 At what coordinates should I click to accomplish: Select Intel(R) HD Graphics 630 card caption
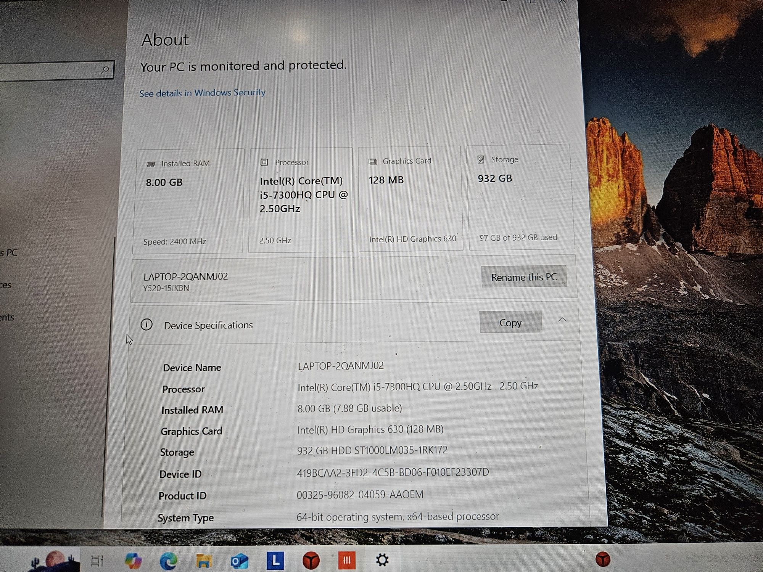(413, 239)
